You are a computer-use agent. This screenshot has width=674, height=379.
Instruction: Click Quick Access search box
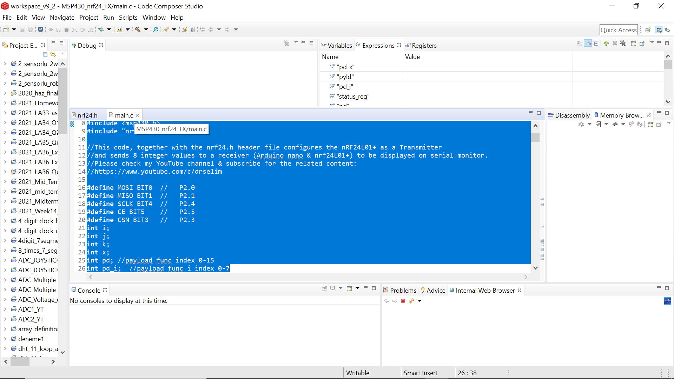click(619, 30)
